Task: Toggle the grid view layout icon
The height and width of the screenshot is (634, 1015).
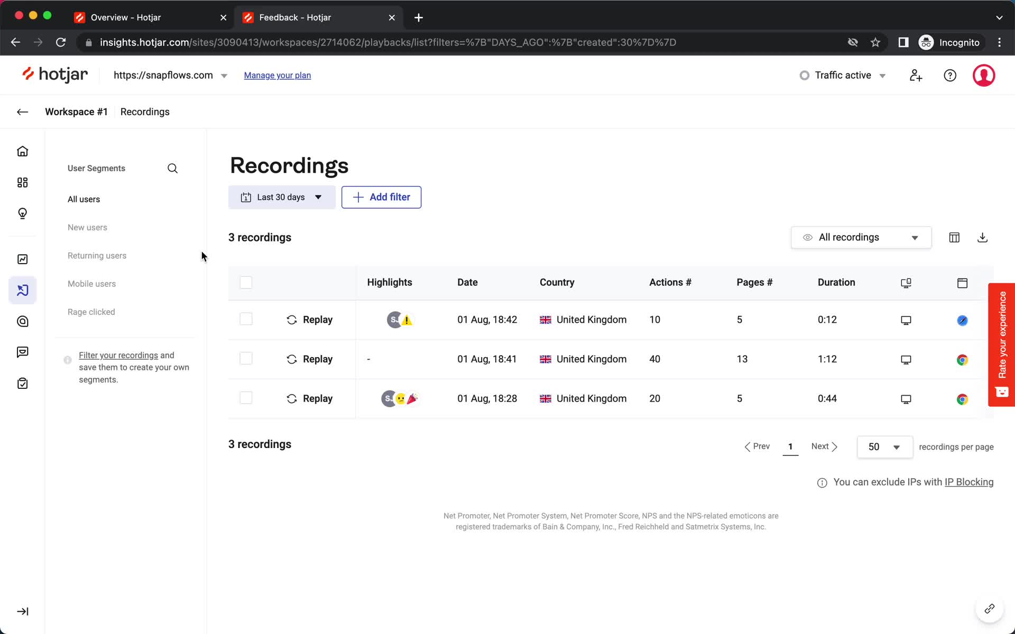Action: tap(954, 237)
